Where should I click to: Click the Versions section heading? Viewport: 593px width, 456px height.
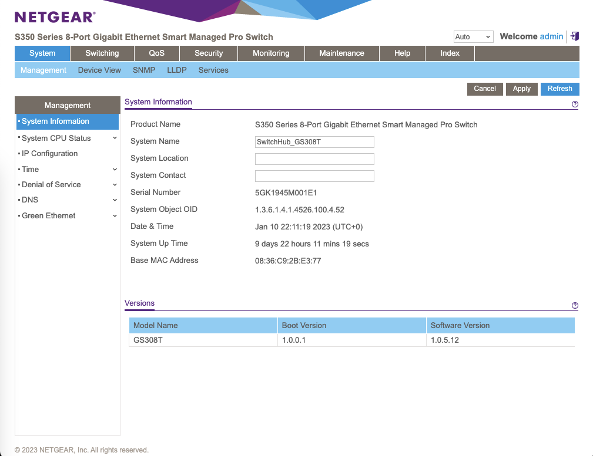(x=139, y=303)
